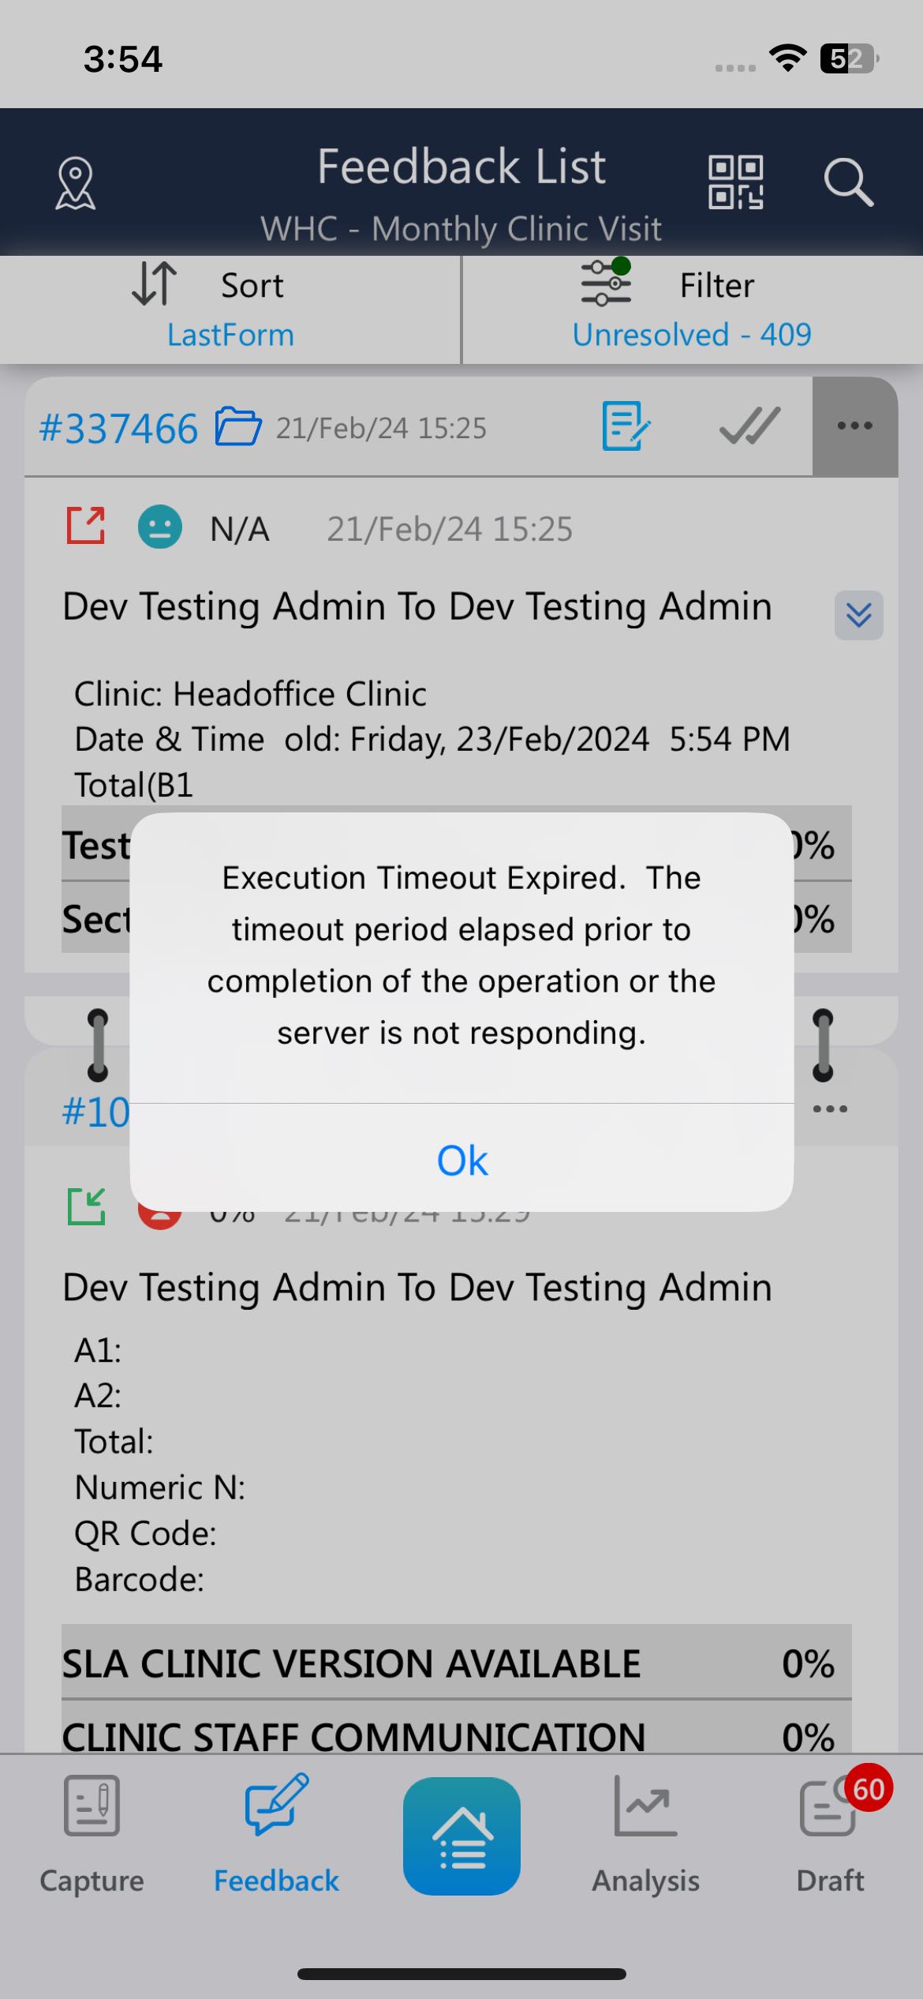Select the SLA CLINIC VERSION AVAILABLE row

coord(456,1663)
